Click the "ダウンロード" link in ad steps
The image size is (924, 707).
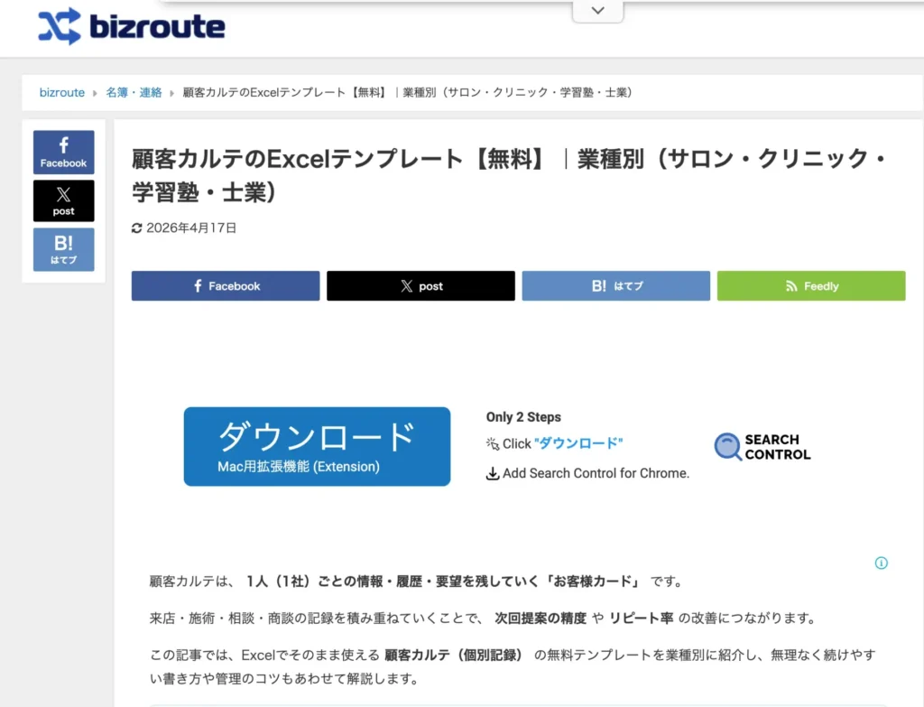[x=578, y=443]
